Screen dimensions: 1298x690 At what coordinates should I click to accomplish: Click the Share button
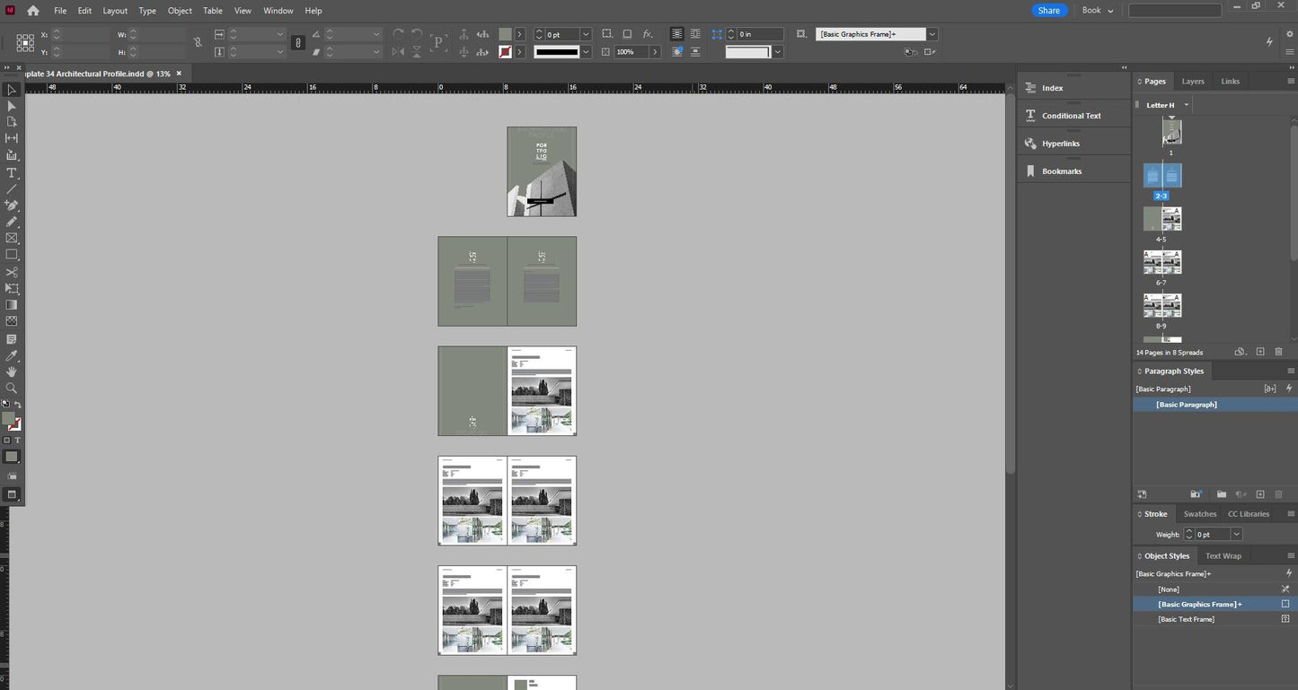[1048, 11]
